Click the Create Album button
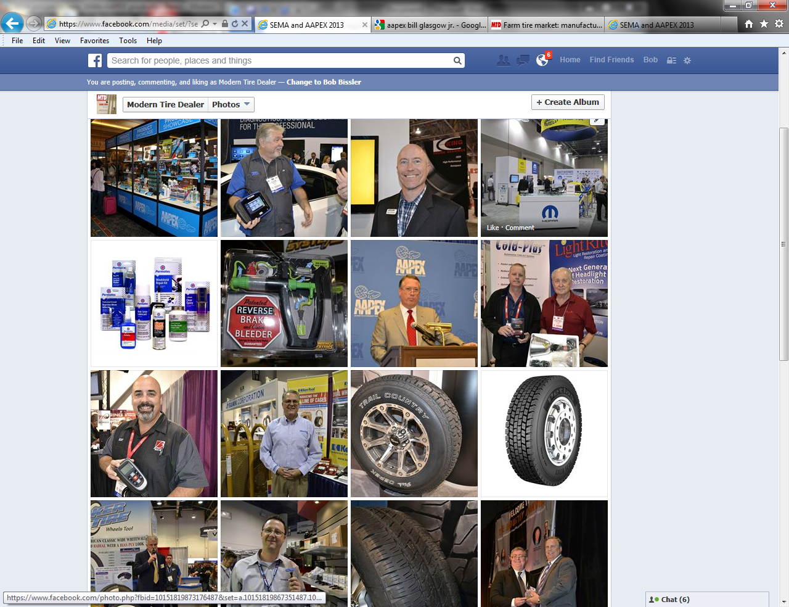789x607 pixels. [568, 102]
